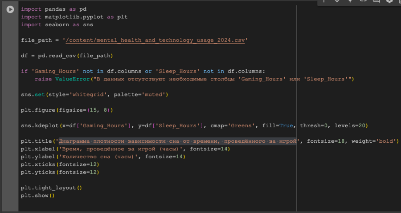Click the plt.ylabel 'Количество сна (часы)' line

click(x=103, y=157)
